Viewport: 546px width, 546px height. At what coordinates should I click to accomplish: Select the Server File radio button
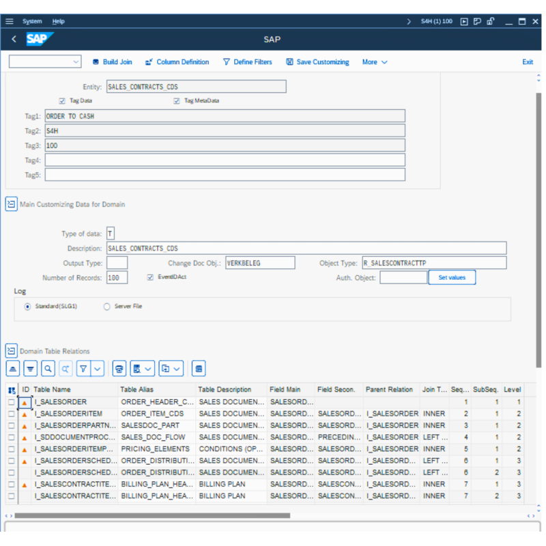click(106, 307)
